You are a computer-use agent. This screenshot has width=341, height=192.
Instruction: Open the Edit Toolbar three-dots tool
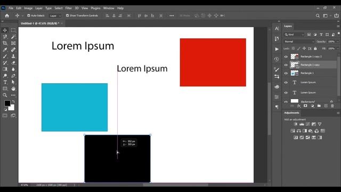(x=13, y=95)
